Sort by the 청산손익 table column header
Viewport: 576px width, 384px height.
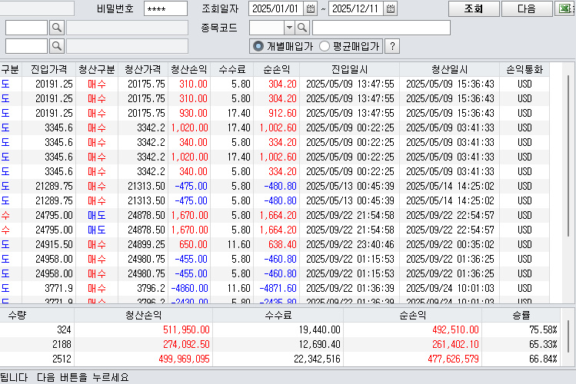[x=189, y=69]
